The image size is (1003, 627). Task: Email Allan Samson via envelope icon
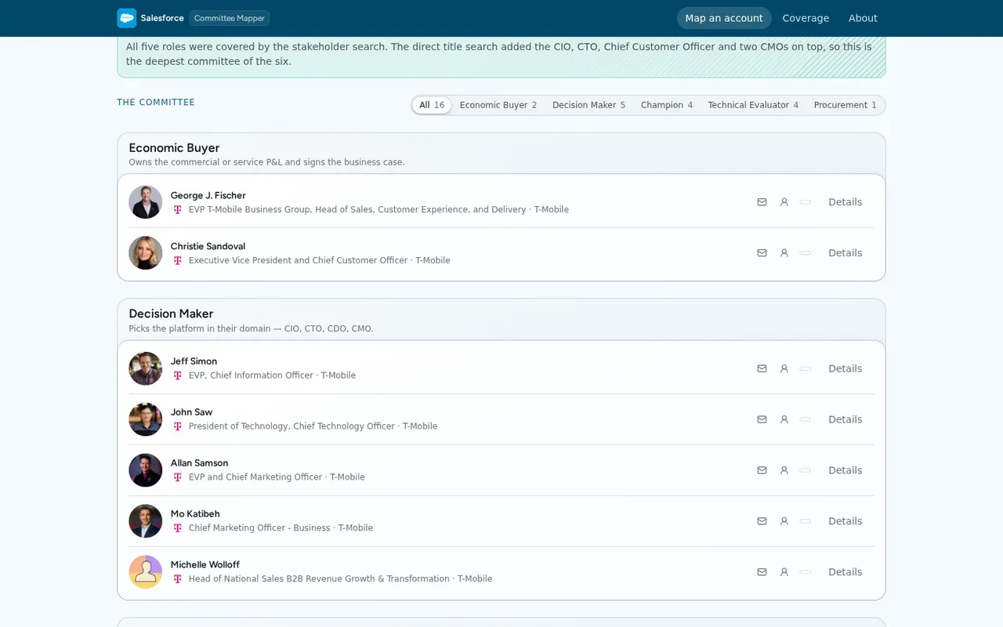click(x=762, y=470)
